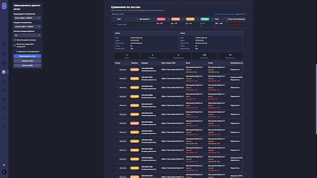317x178 pixels.
Task: Click the red 'Опасные' severity header badge
Action: click(x=161, y=19)
